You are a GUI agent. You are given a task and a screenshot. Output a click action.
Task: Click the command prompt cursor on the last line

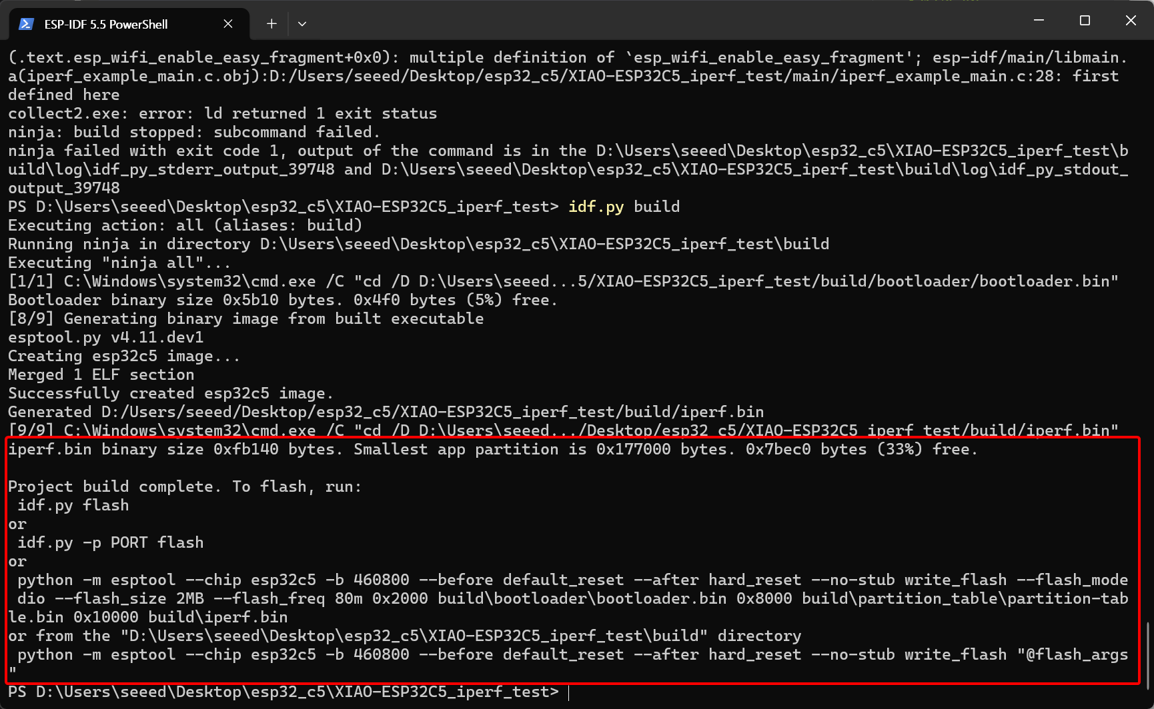pos(569,692)
